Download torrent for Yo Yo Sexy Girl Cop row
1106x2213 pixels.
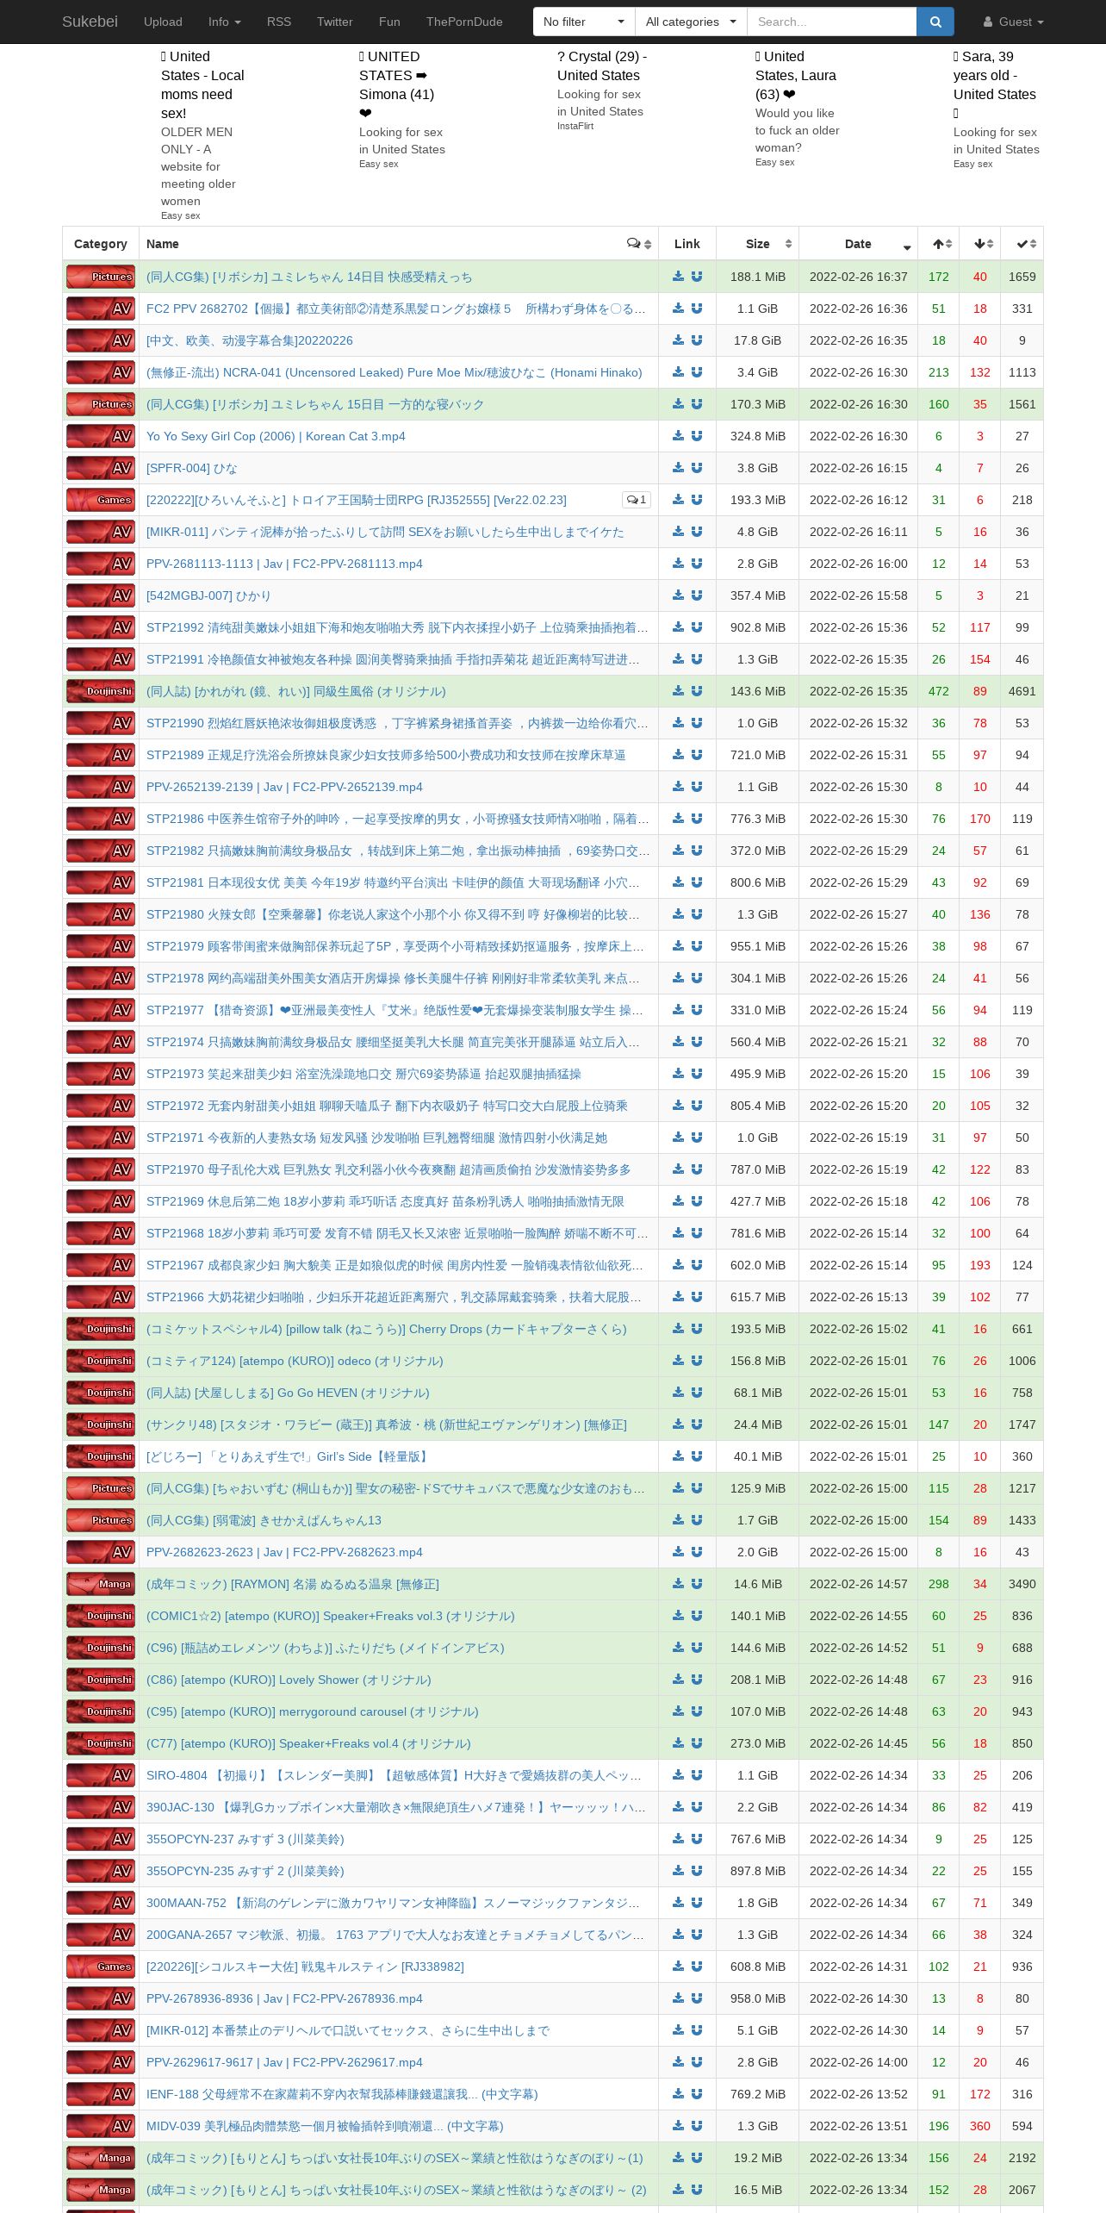pos(678,436)
